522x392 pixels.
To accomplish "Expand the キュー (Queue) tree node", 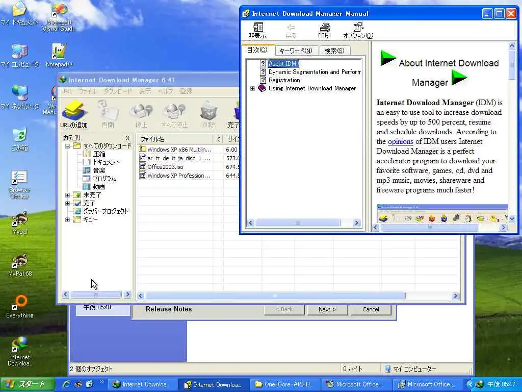I will [68, 219].
